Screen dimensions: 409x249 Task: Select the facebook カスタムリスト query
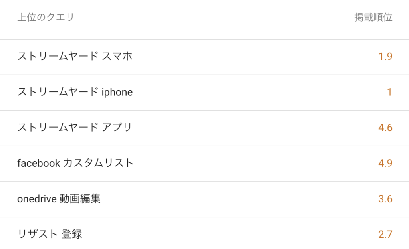(x=204, y=164)
